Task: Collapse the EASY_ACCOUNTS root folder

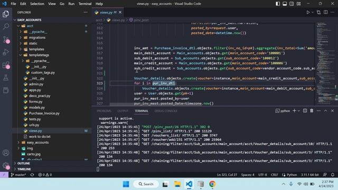Action: (52, 20)
